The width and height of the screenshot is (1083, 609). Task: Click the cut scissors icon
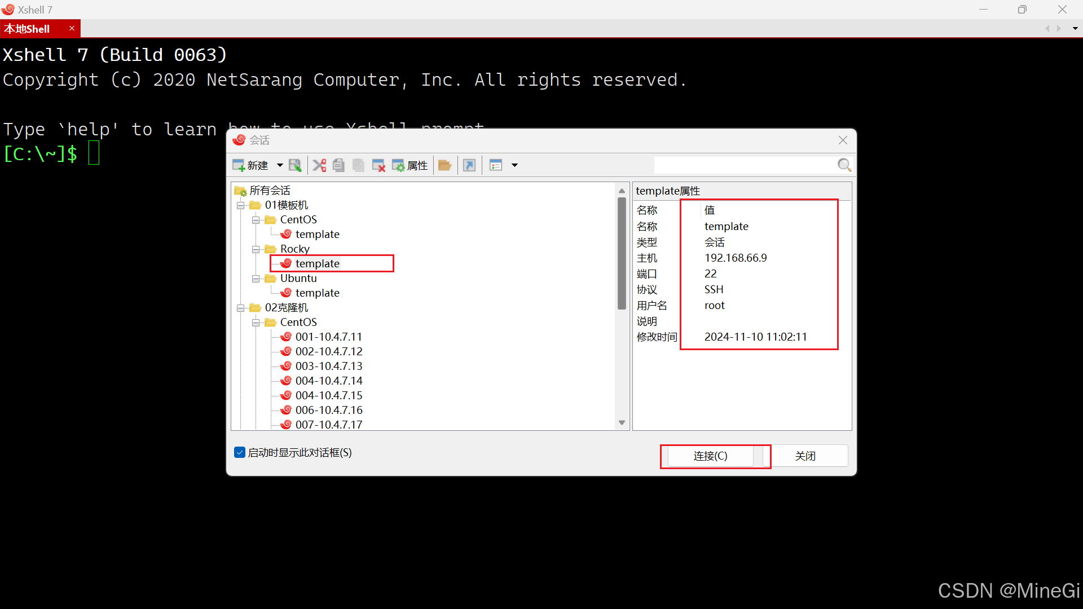tap(319, 165)
